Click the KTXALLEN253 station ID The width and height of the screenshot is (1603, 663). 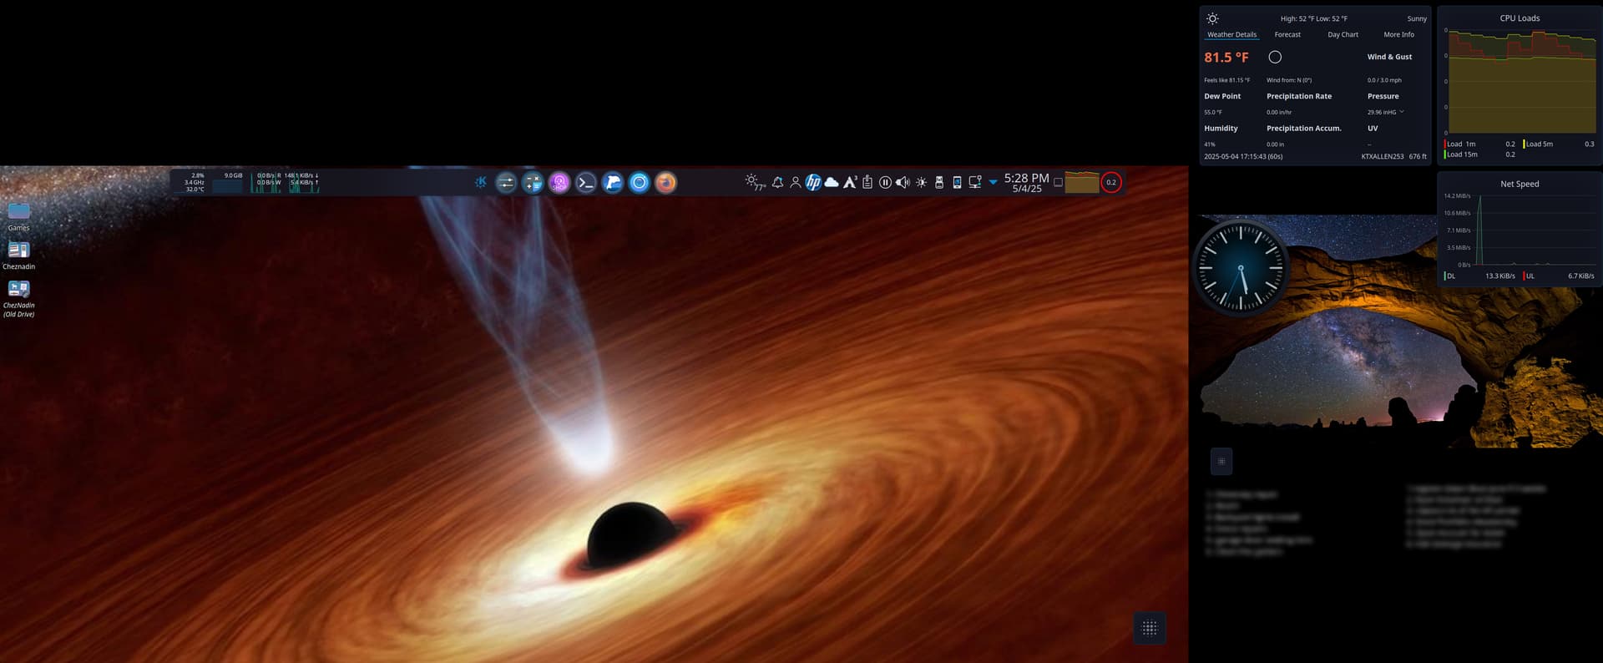click(1382, 156)
